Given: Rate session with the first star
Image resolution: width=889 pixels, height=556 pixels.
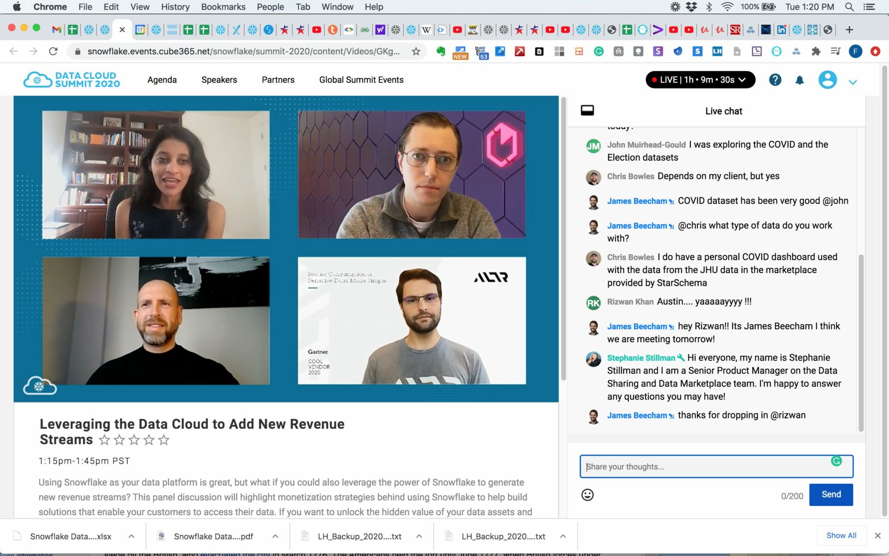Looking at the screenshot, I should pyautogui.click(x=105, y=440).
